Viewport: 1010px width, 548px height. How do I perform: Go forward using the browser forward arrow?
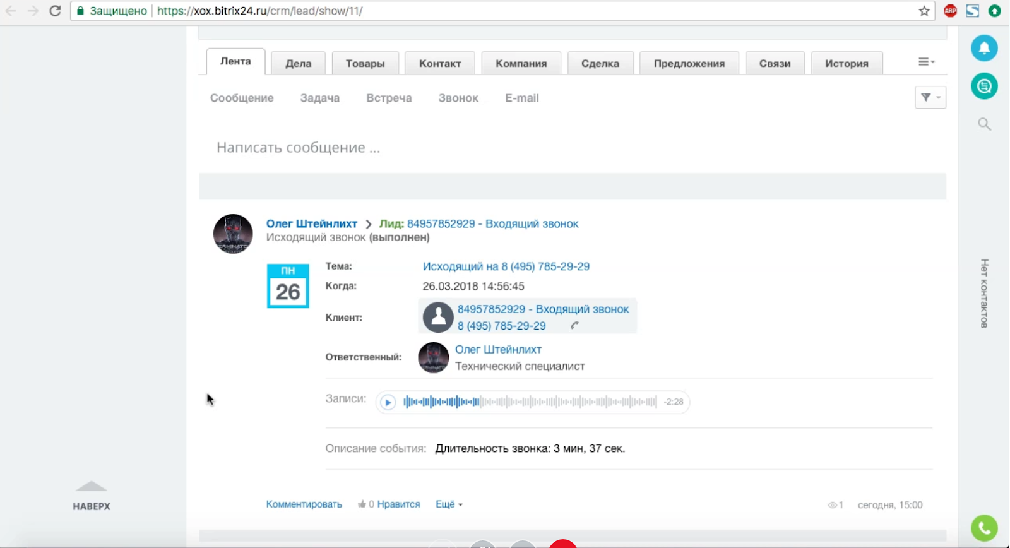(x=33, y=11)
